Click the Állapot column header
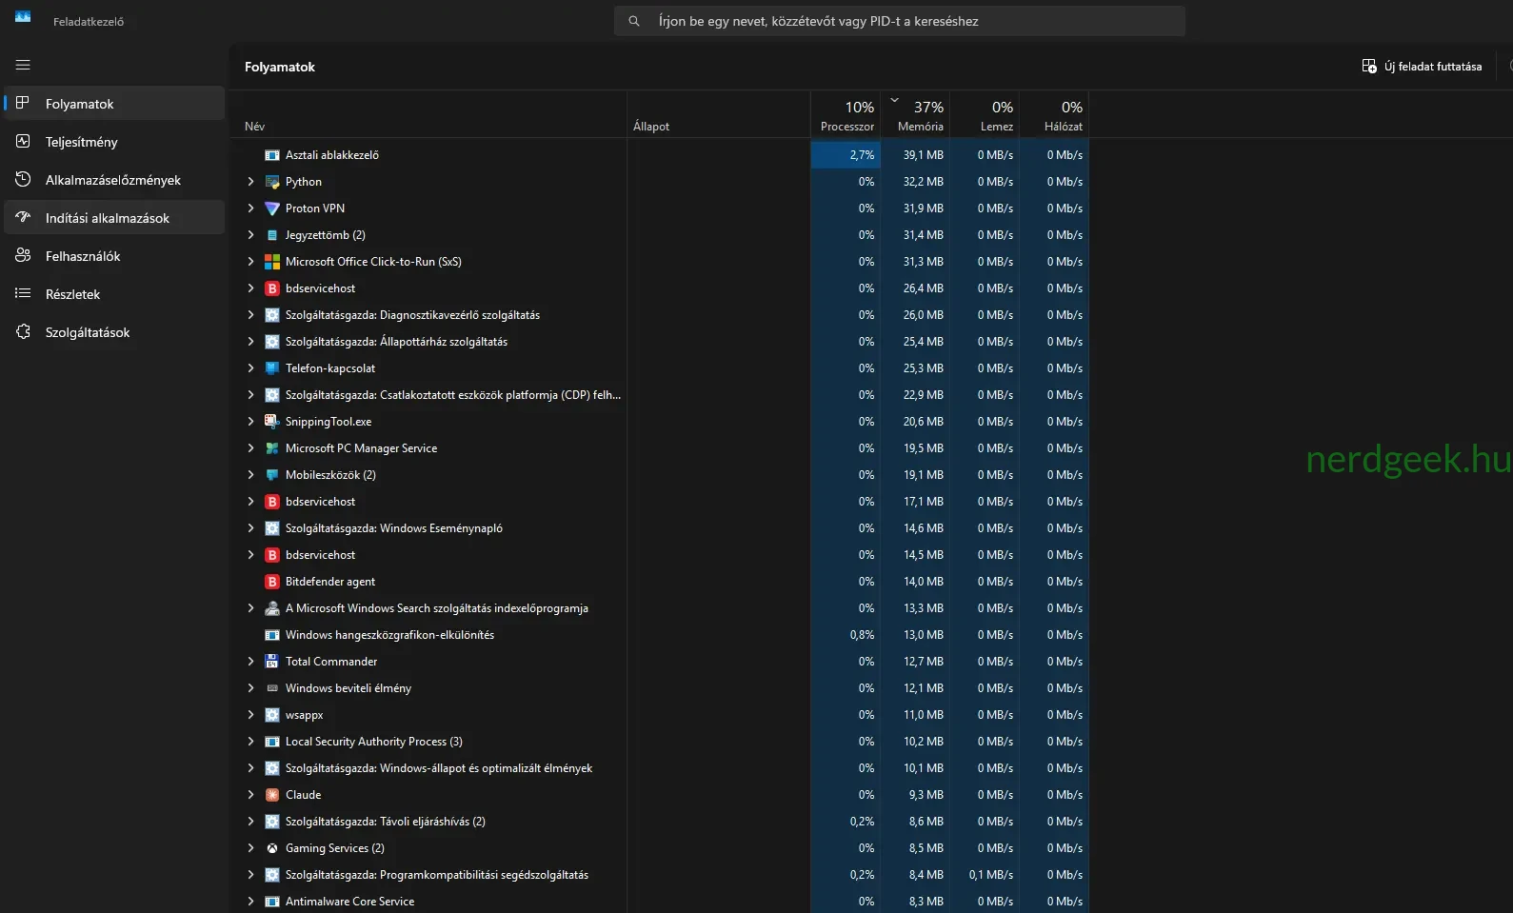 click(x=719, y=115)
